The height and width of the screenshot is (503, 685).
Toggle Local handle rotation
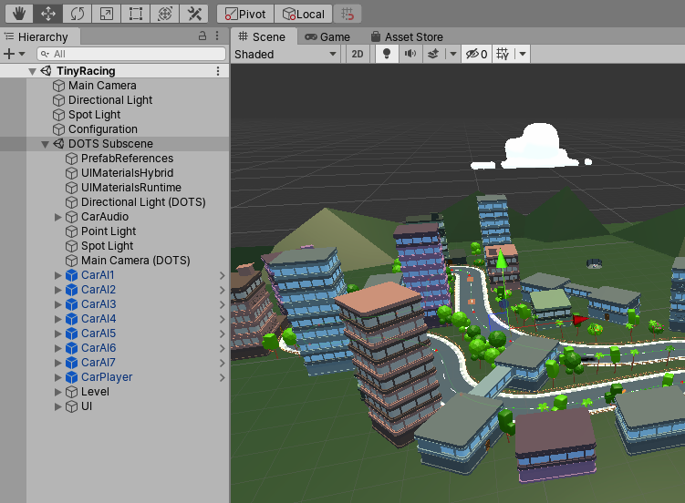(x=303, y=14)
